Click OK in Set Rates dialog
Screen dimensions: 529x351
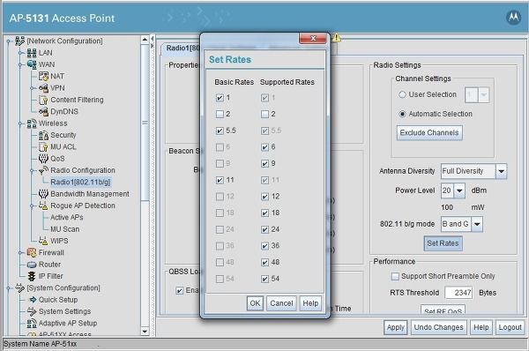pos(255,303)
